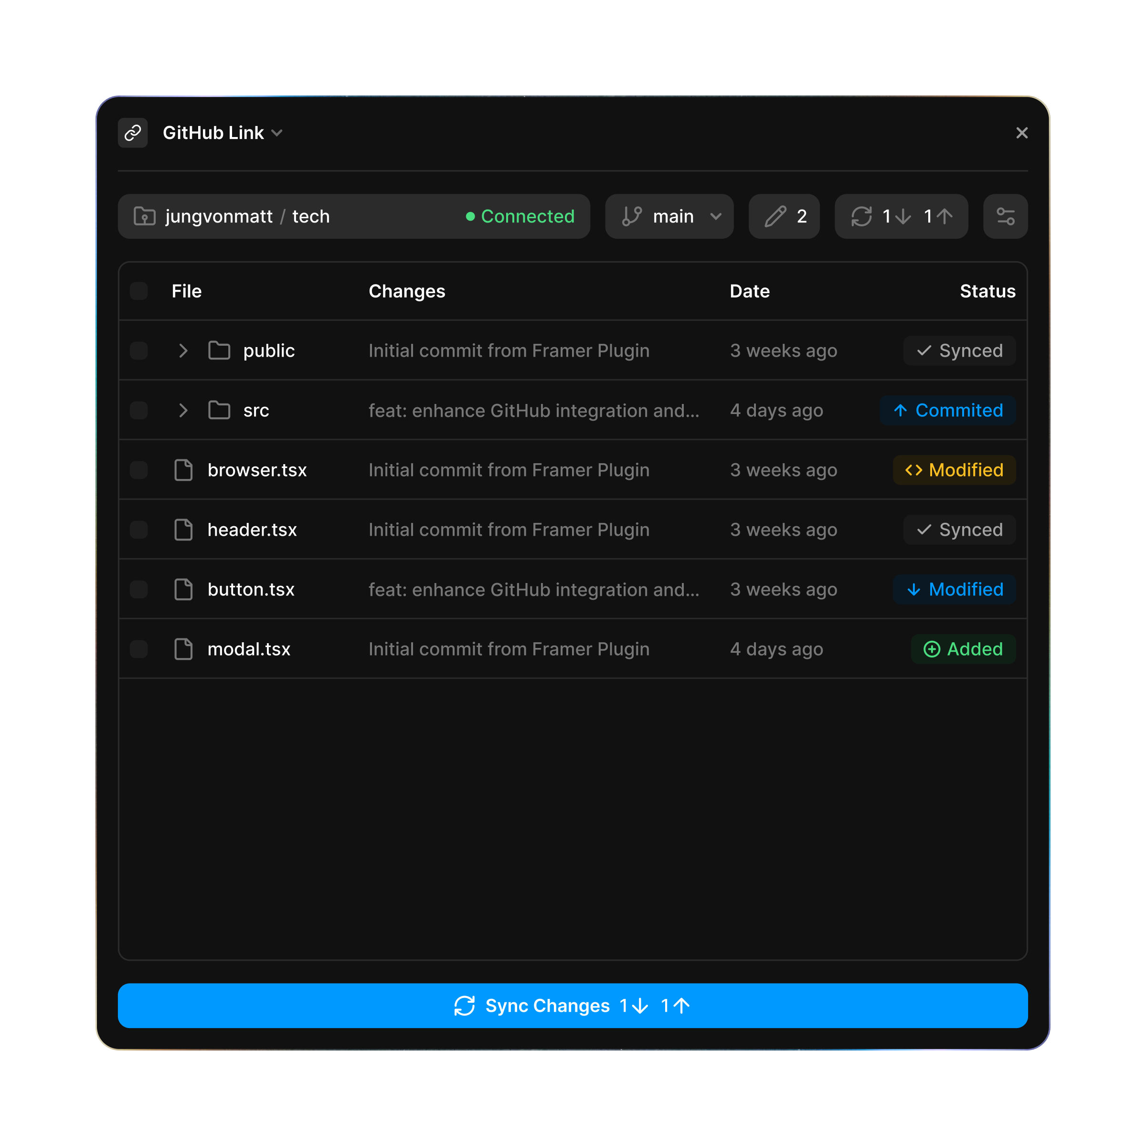Screen dimensions: 1146x1146
Task: Select the checkbox for modal.tsx
Action: point(139,649)
